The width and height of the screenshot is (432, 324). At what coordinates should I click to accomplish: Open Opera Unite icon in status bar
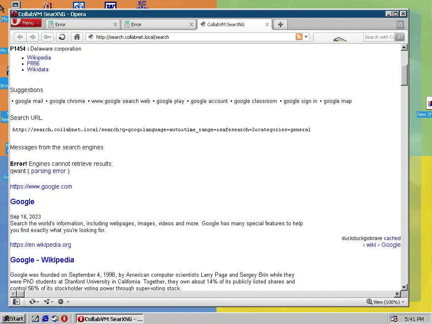tap(49, 302)
